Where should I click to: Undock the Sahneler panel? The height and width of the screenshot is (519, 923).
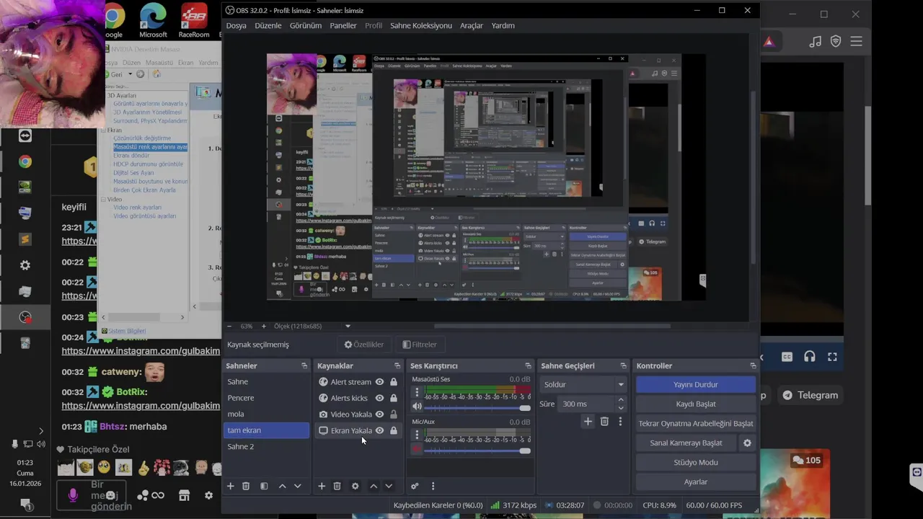click(x=304, y=366)
